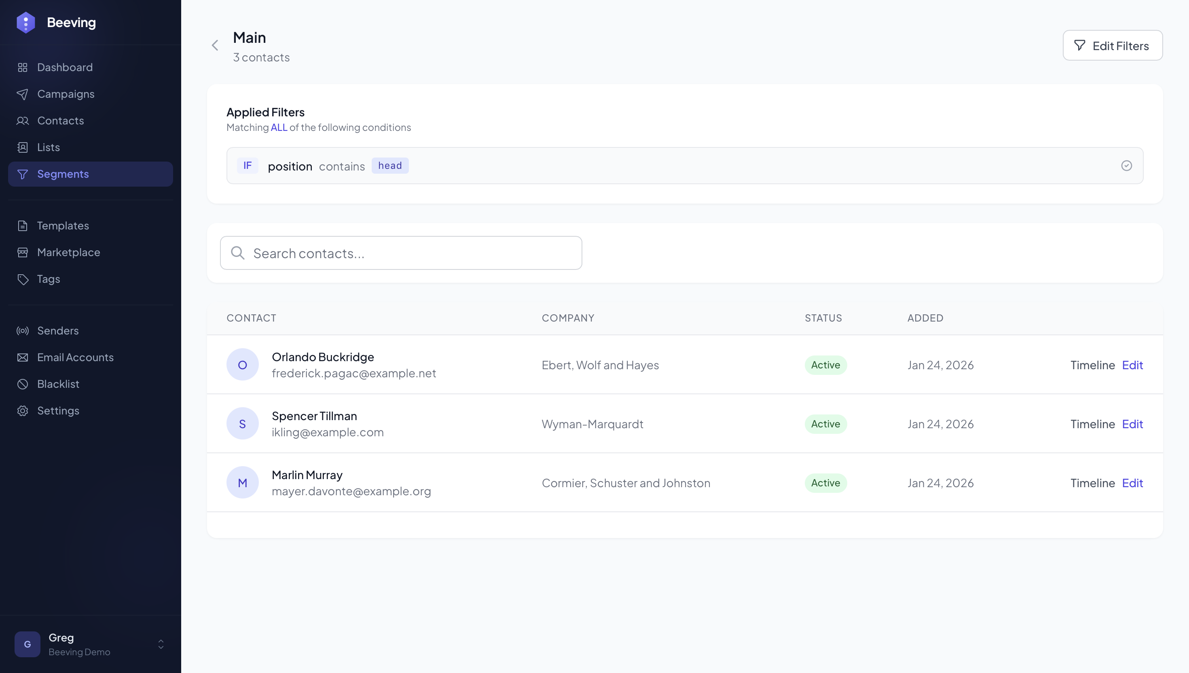Screen dimensions: 1189x673
Task: Select the Segments tab in the sidebar
Action: (x=63, y=174)
